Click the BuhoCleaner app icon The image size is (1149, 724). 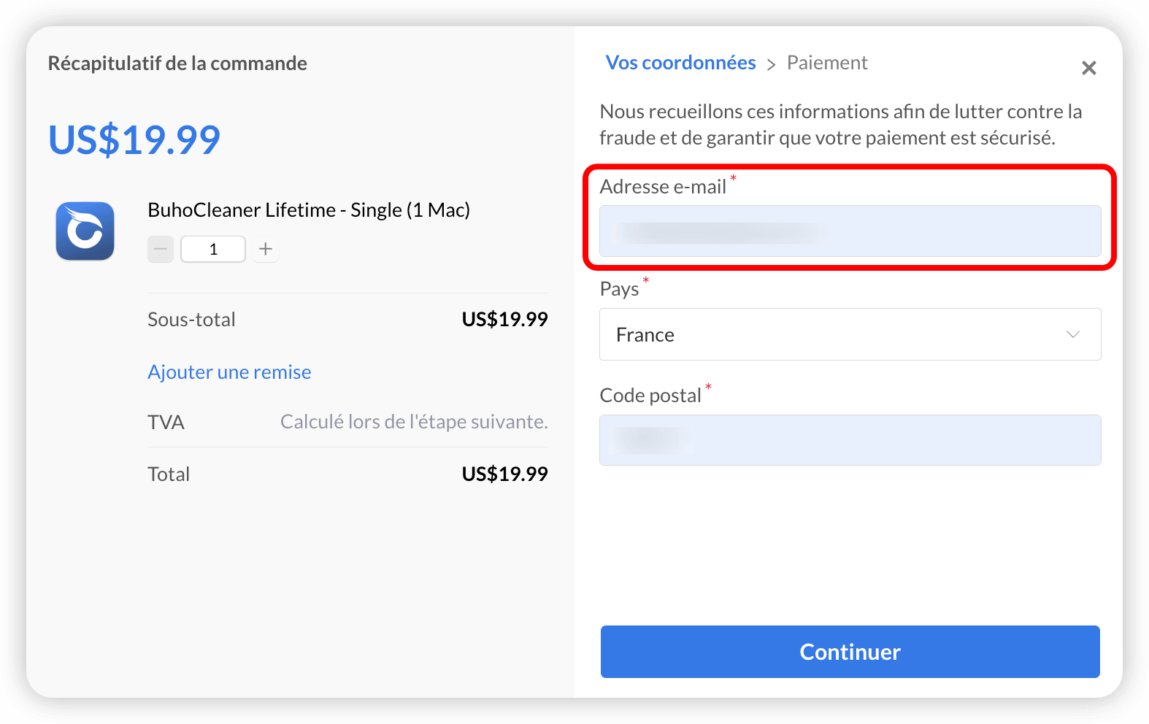point(85,231)
